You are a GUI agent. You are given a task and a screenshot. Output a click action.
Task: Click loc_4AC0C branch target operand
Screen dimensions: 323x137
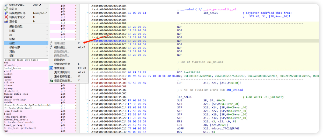pos(211,13)
